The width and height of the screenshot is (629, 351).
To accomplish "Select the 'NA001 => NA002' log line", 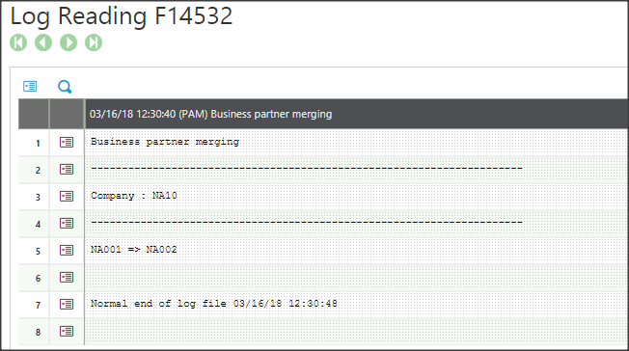I will [x=357, y=251].
